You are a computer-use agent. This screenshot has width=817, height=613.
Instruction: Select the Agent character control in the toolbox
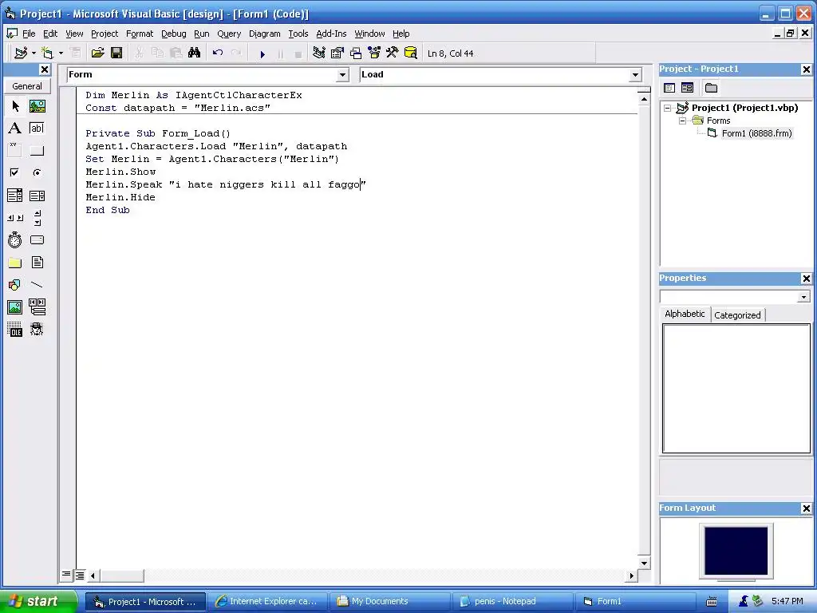click(x=37, y=330)
